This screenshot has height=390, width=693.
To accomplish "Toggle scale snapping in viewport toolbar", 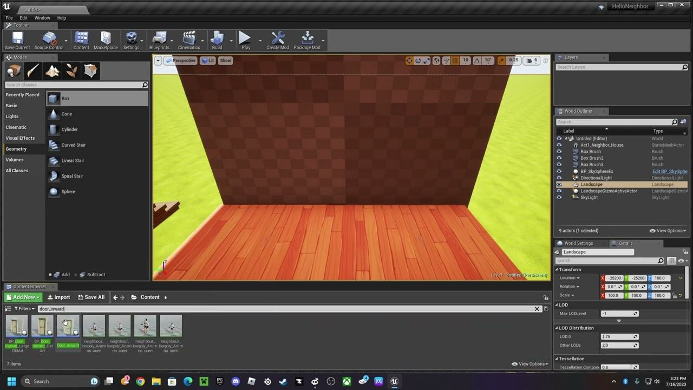I will [501, 61].
